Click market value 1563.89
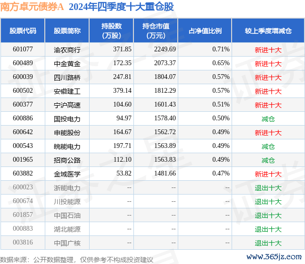The width and height of the screenshot is (305, 264). coord(165,146)
